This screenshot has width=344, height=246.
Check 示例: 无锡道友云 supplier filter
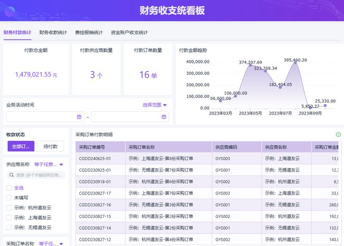9,227
